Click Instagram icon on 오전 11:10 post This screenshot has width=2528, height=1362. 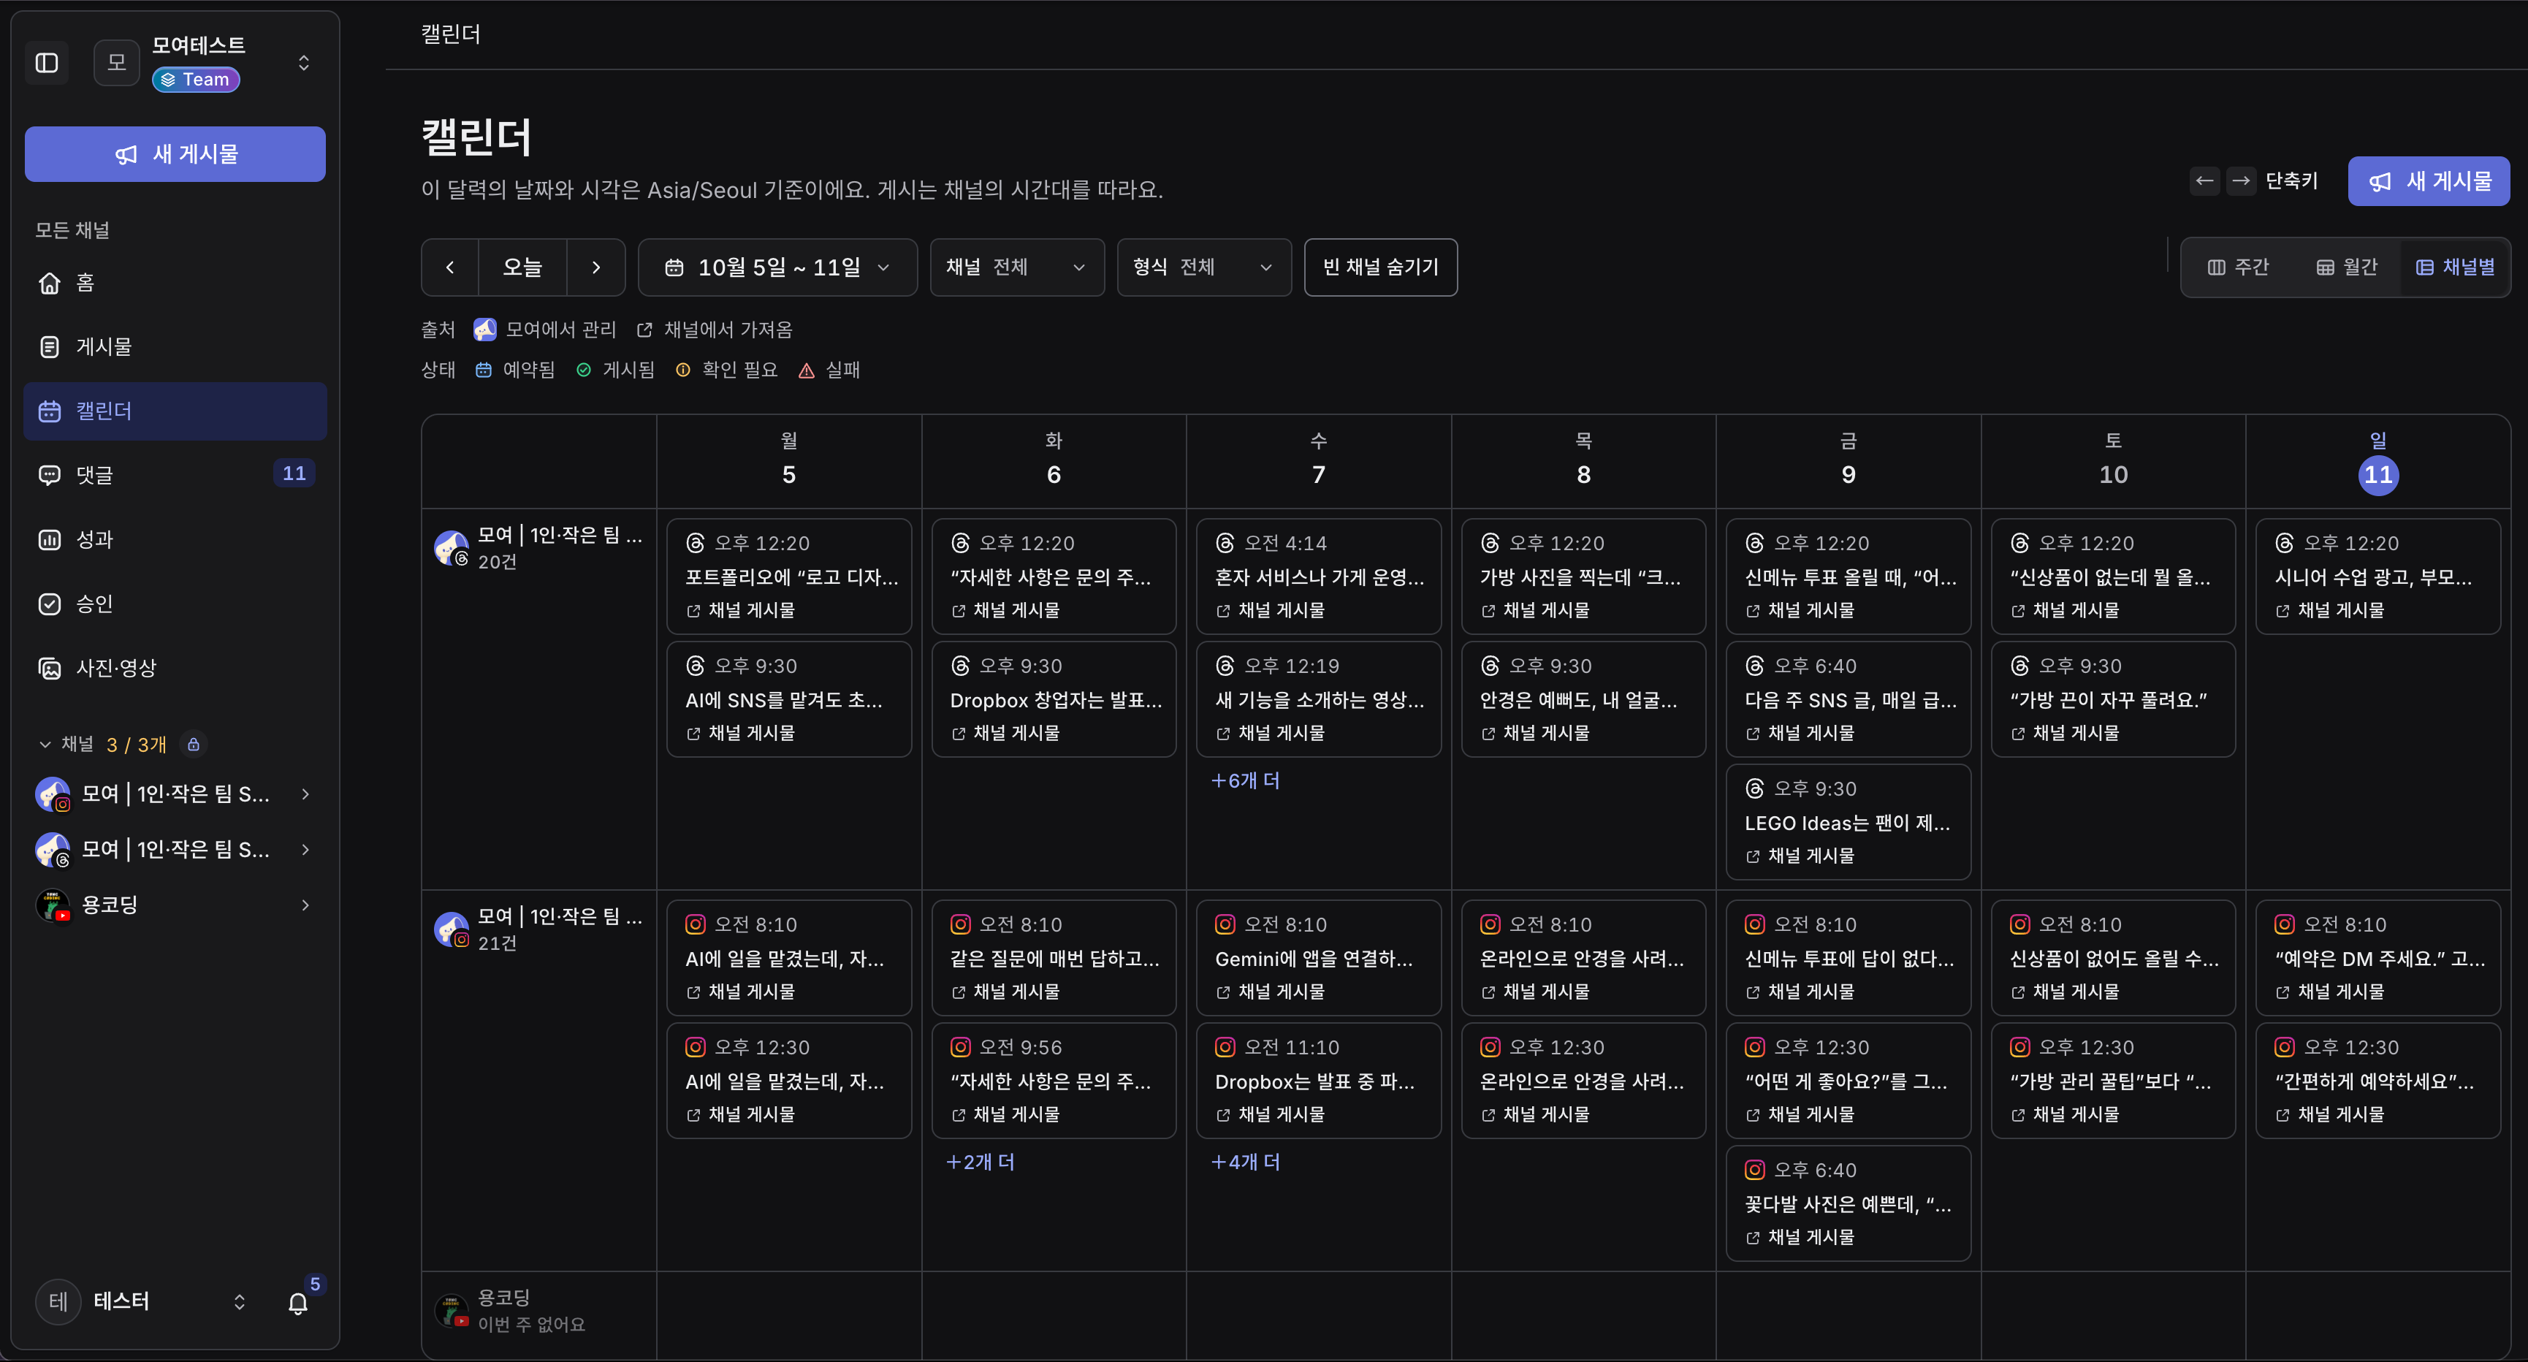(x=1225, y=1048)
